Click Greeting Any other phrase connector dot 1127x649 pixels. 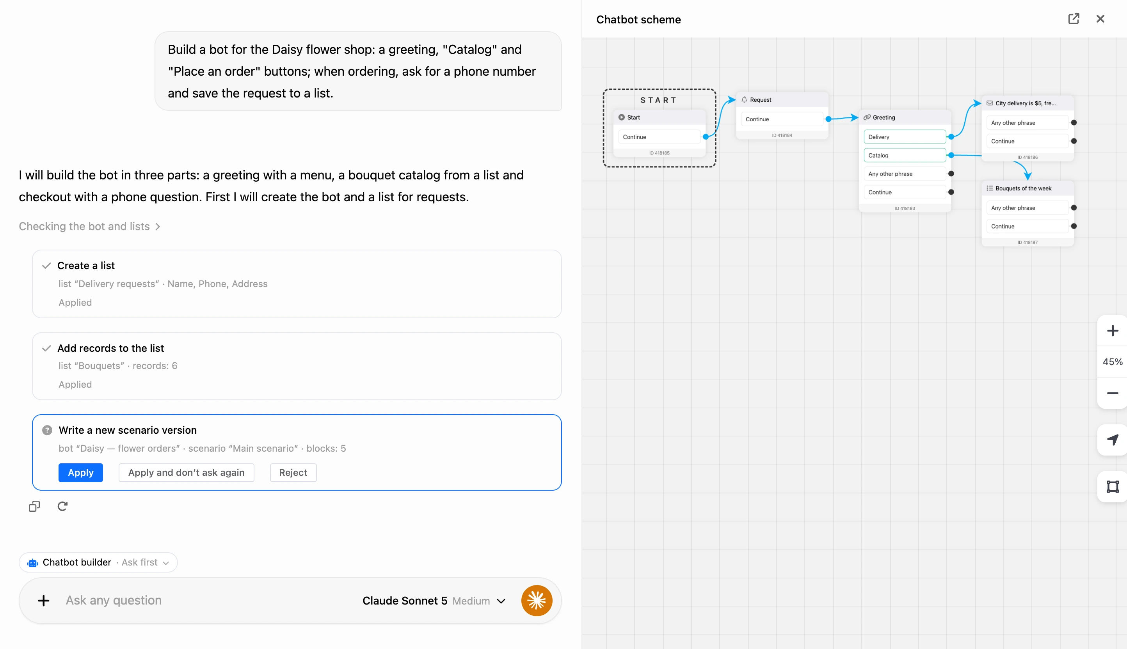[951, 174]
